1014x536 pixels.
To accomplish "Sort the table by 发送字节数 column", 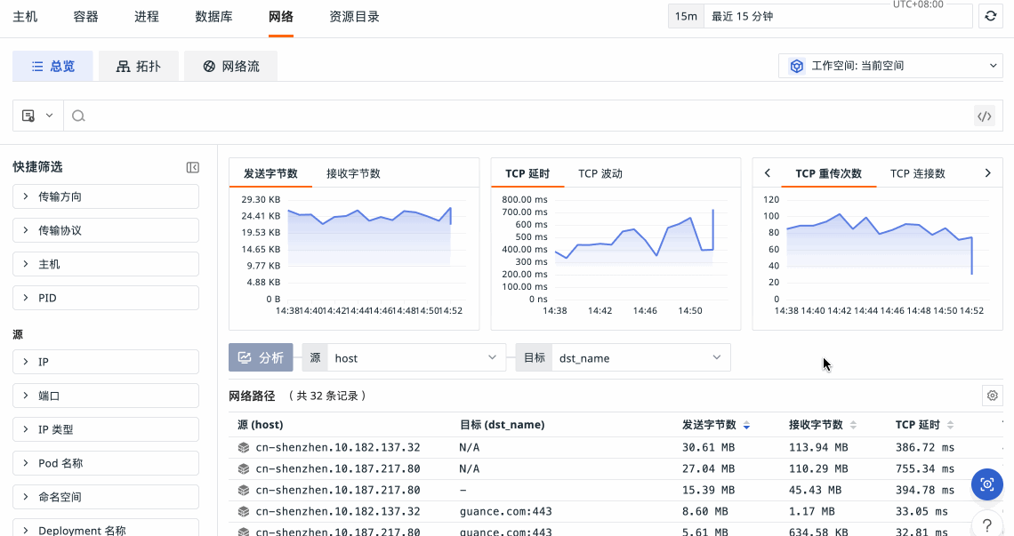I will pos(746,425).
